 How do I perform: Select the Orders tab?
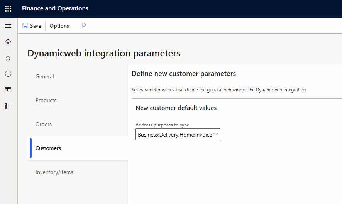(x=44, y=124)
